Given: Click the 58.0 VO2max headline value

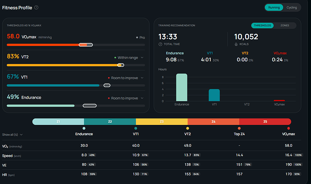Looking at the screenshot, I should (13, 36).
